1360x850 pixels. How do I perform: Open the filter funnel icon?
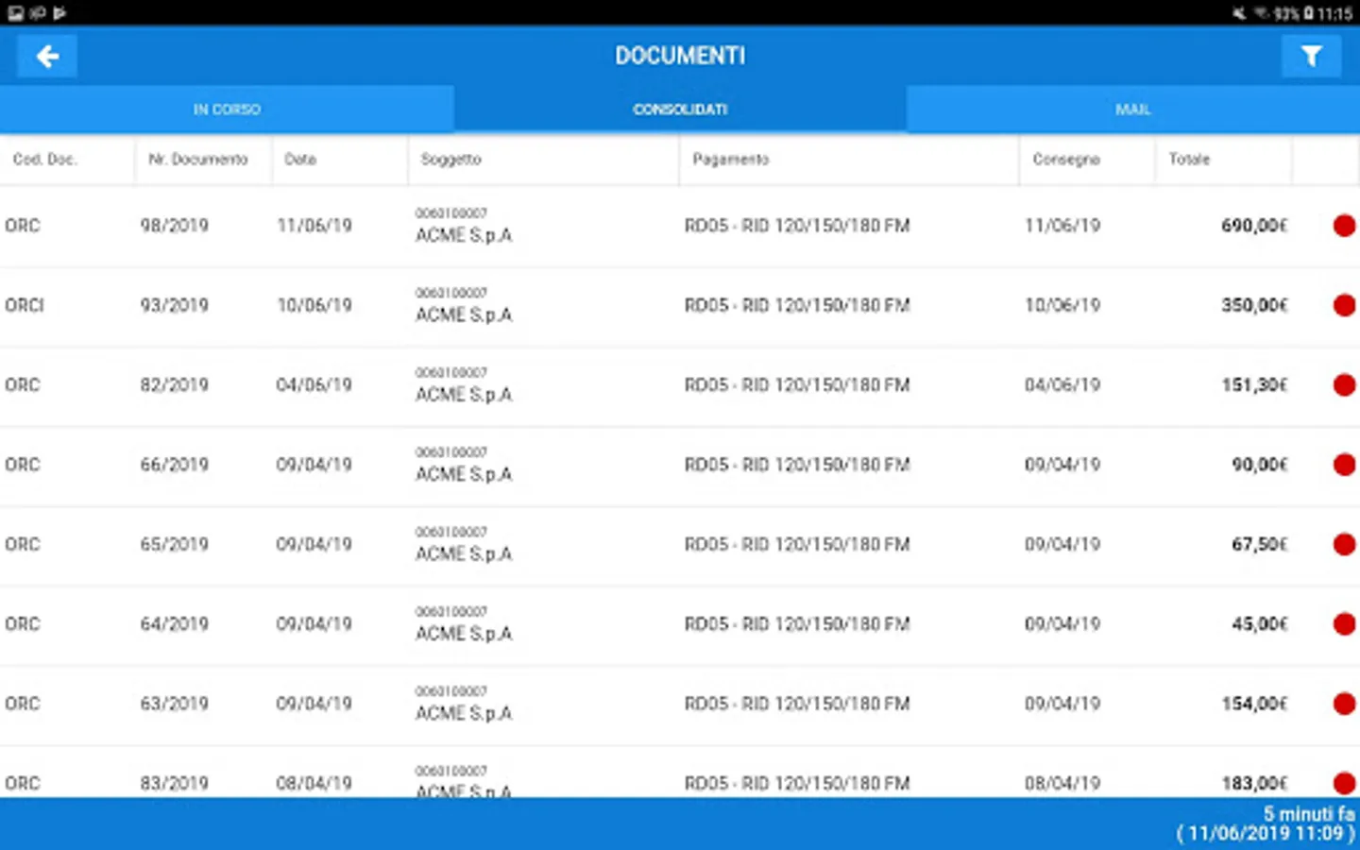[1311, 57]
